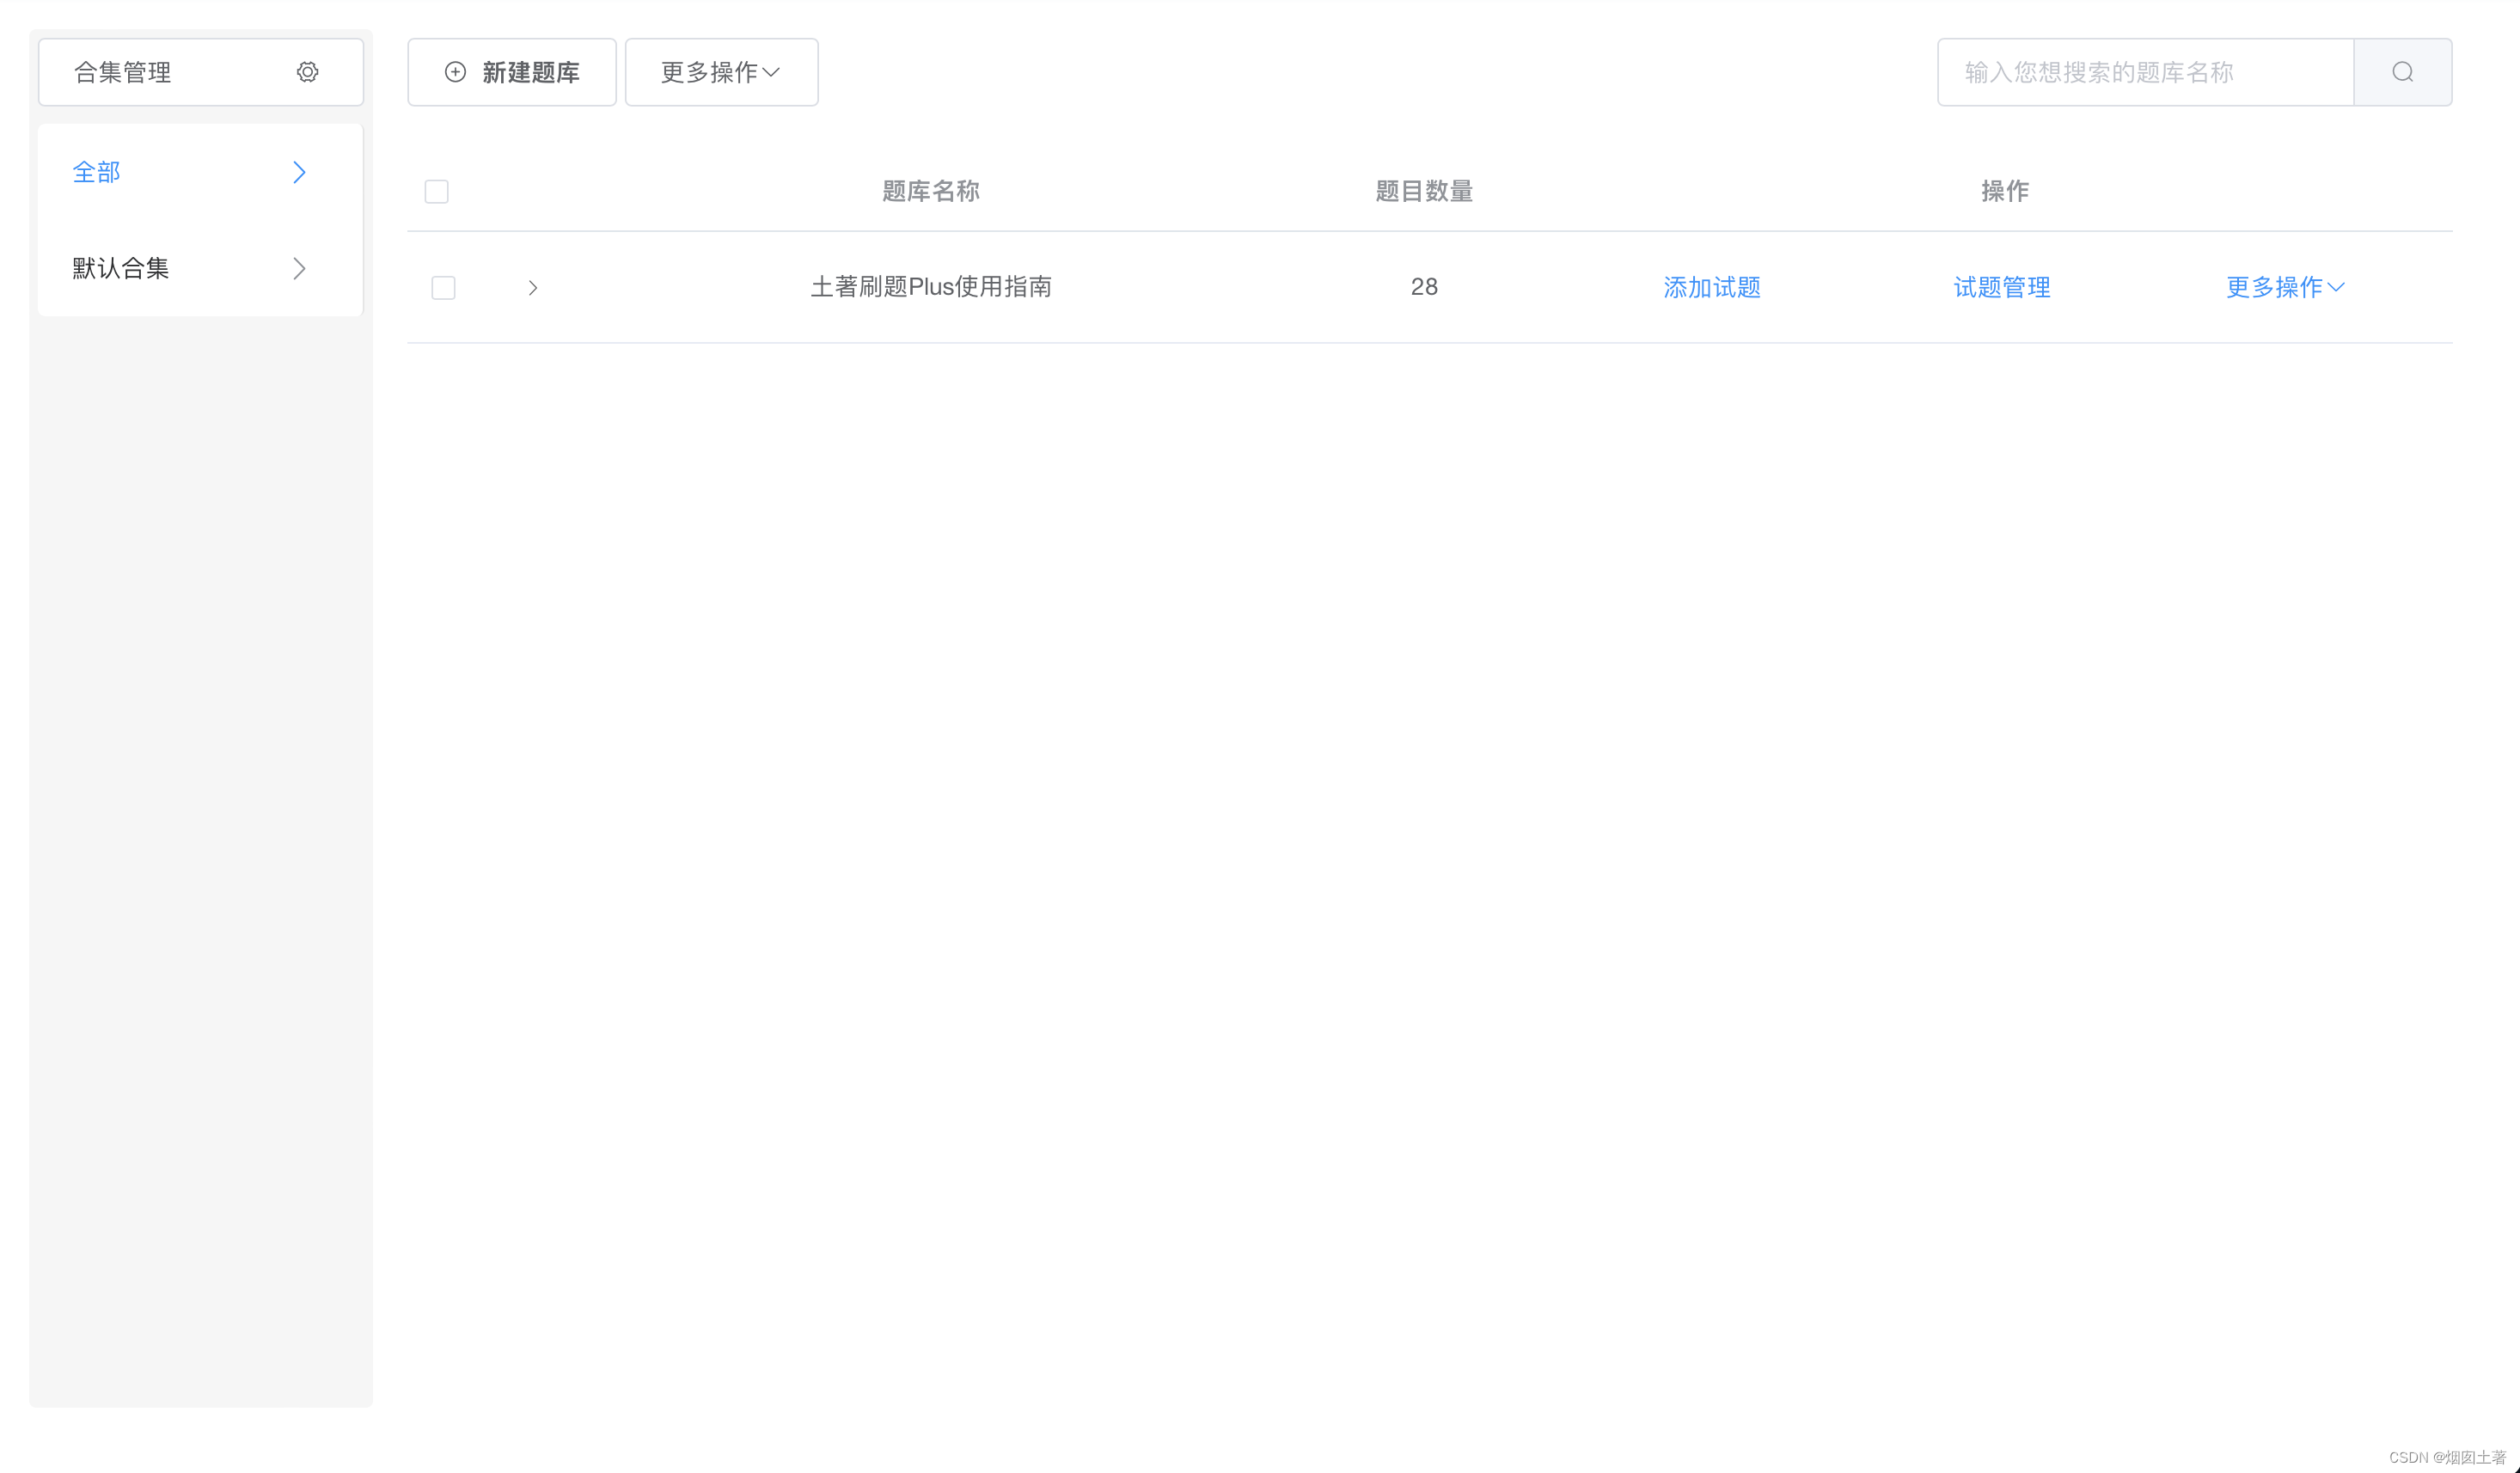Screen dimensions: 2520x1473
Task: Tick the select-all checkbox in table header
Action: [436, 191]
